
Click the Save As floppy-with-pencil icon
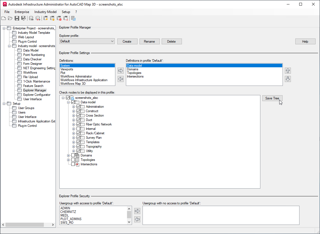(x=24, y=18)
